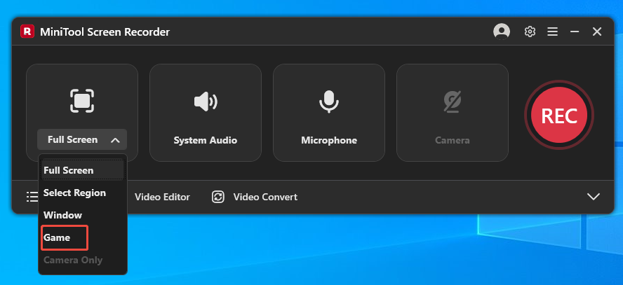Open the hamburger main menu
This screenshot has width=623, height=285.
[x=552, y=32]
